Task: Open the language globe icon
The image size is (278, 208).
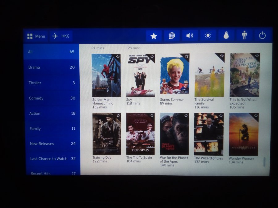Action: tap(172, 36)
